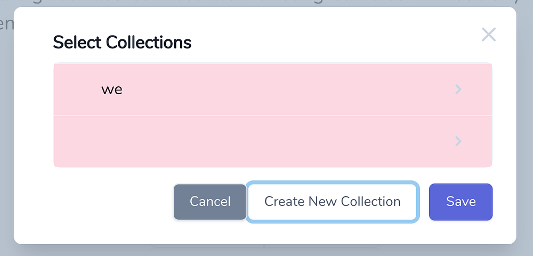Screen dimensions: 533x256
Task: Click the Select Collections heading
Action: coord(122,43)
